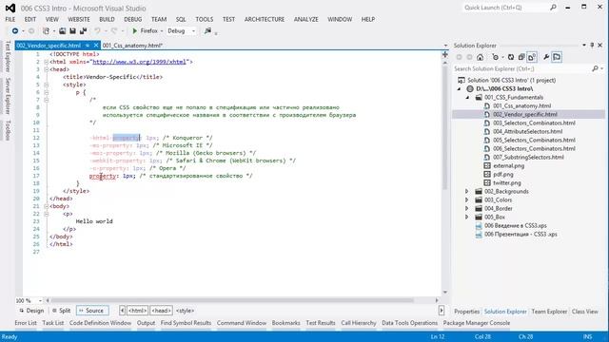The width and height of the screenshot is (609, 342).
Task: Click the Quick Launch search magnifier
Action: tap(553, 8)
